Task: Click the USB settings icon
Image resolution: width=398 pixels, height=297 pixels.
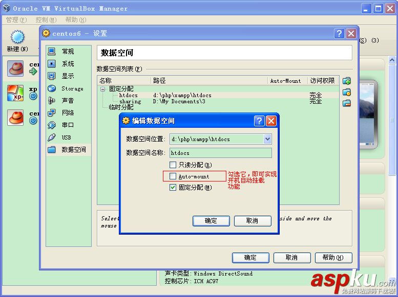Action: pos(52,138)
